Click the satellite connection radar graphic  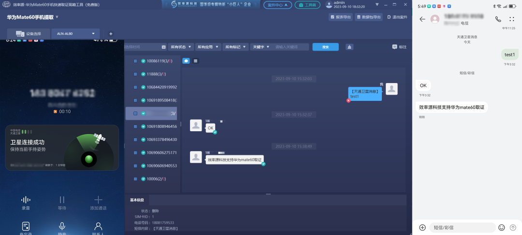pyautogui.click(x=89, y=152)
